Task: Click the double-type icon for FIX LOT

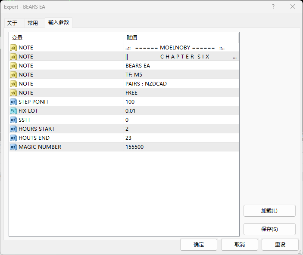Action: (13, 111)
